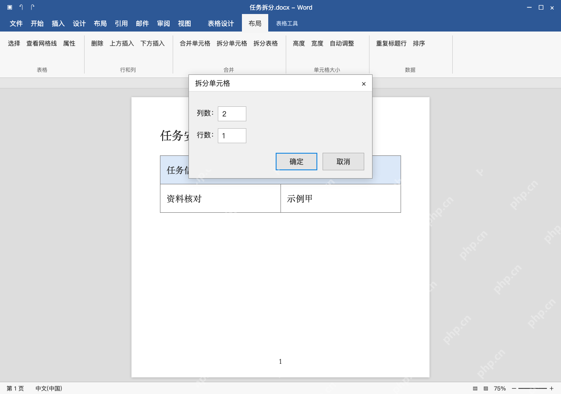Open the 视图 tab

185,24
